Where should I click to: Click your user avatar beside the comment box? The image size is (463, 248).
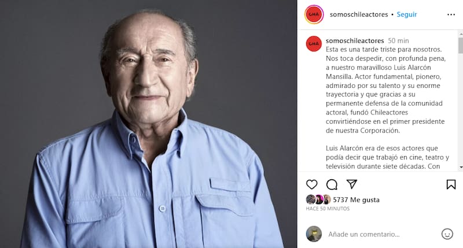314,234
